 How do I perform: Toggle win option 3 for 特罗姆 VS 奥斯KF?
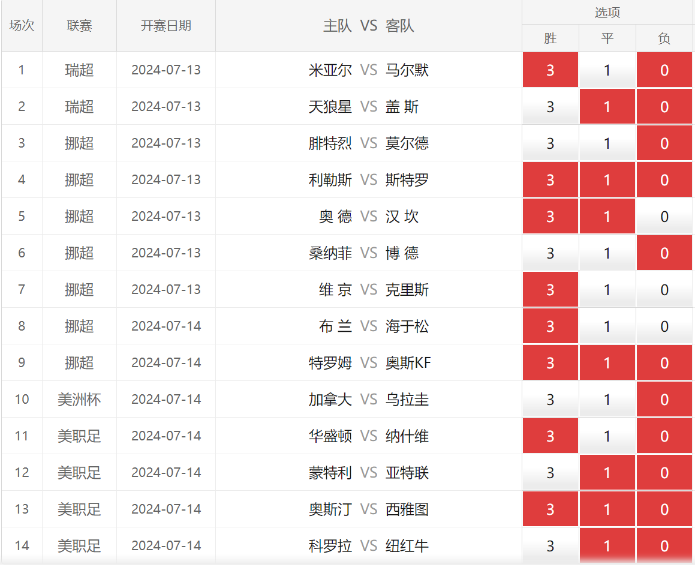tap(550, 362)
